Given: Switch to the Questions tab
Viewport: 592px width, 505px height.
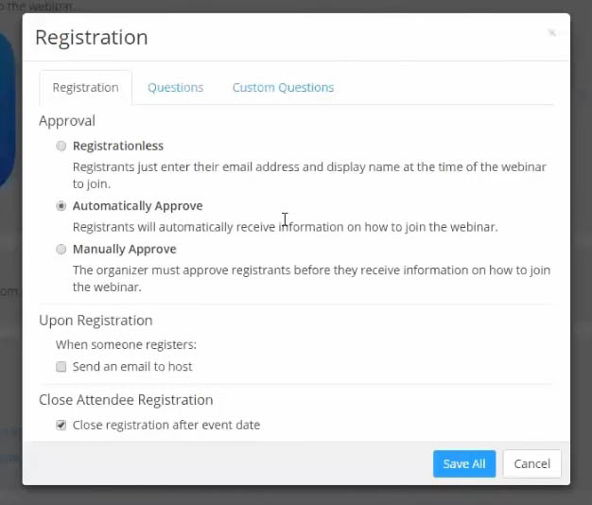Looking at the screenshot, I should coord(175,87).
